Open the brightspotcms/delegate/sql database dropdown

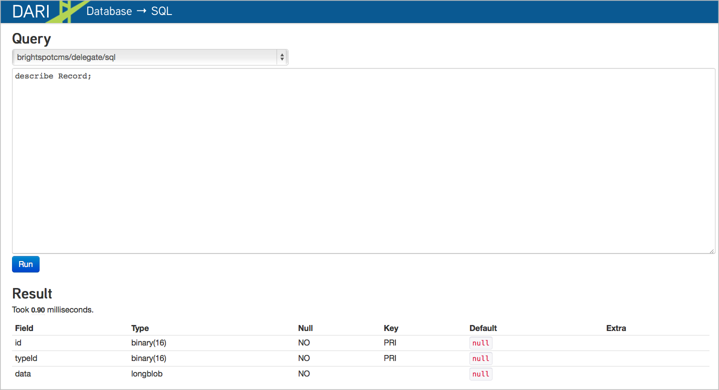(x=150, y=57)
